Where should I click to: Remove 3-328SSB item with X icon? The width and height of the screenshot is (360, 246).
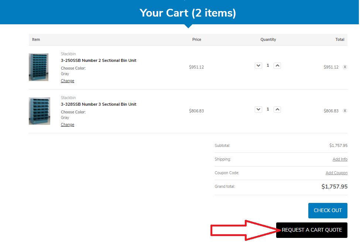tap(345, 110)
